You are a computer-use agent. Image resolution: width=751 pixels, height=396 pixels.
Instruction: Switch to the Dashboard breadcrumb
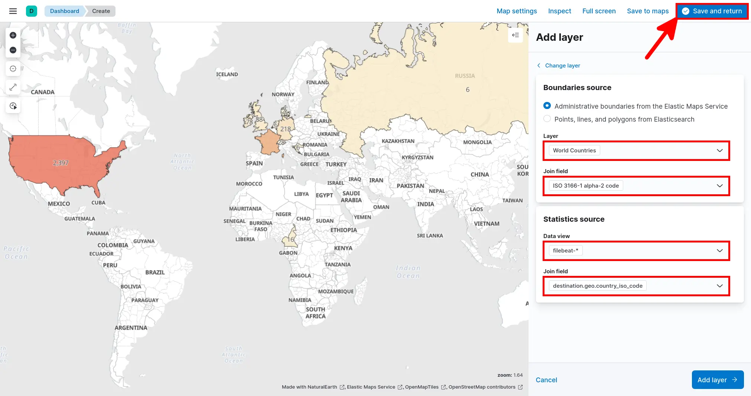point(64,11)
